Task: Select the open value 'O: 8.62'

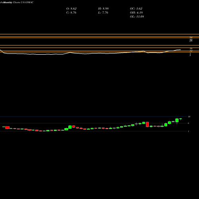Action: 71,8
